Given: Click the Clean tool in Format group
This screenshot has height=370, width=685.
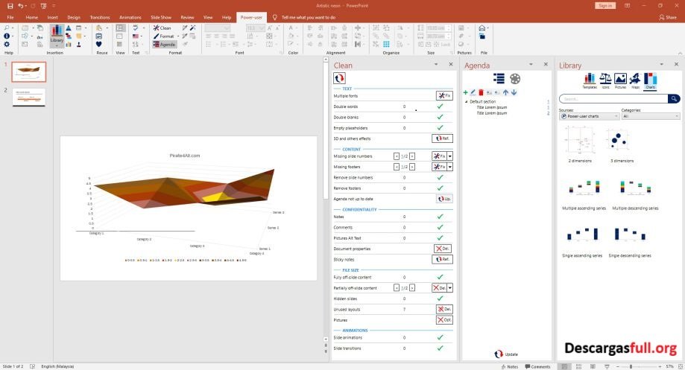Looking at the screenshot, I should (162, 28).
